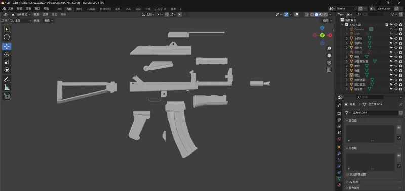The height and width of the screenshot is (191, 405).
Task: Open the 添加 menu in viewport header
Action: (x=54, y=15)
